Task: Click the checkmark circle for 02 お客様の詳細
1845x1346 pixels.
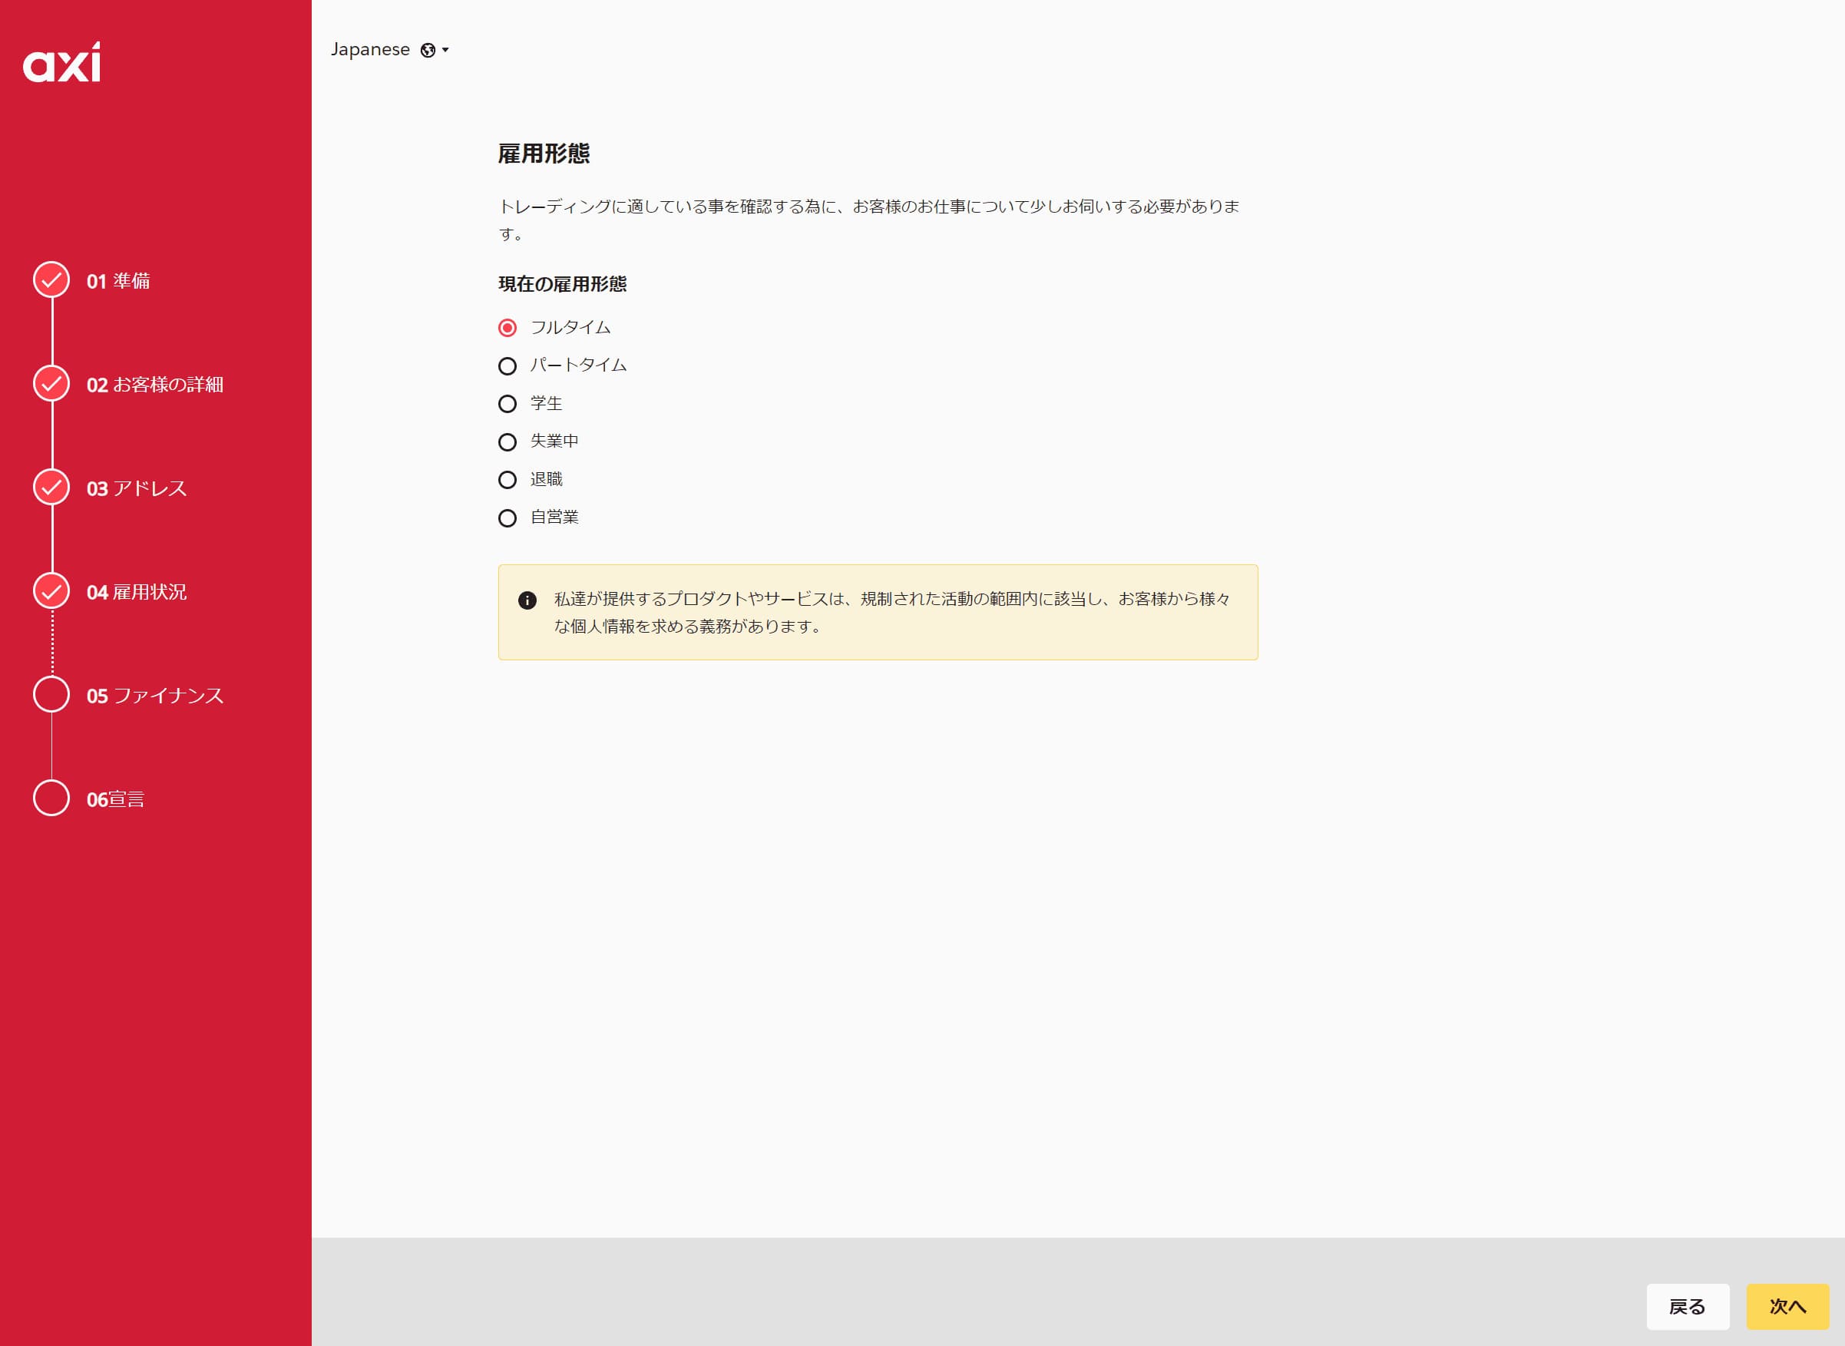Action: click(51, 384)
